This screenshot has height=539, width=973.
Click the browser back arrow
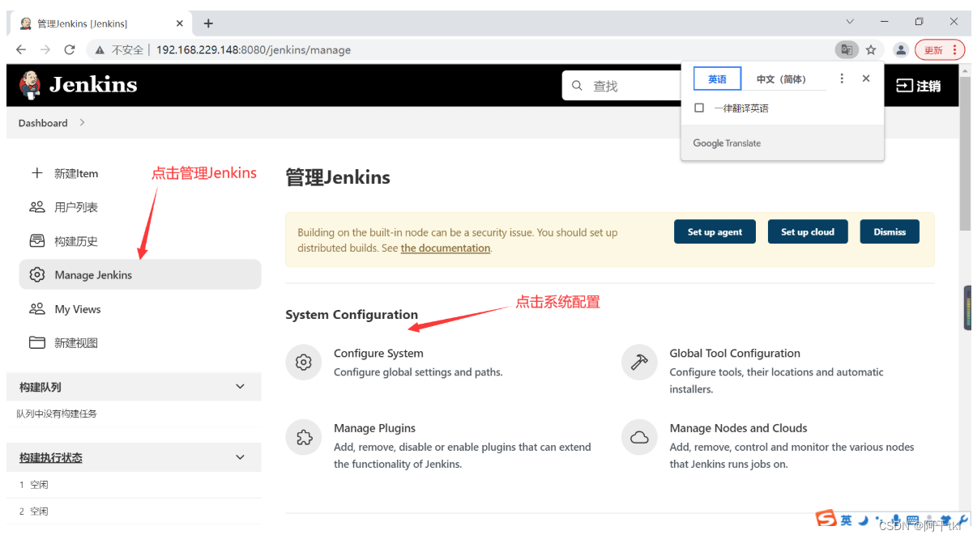click(x=21, y=50)
